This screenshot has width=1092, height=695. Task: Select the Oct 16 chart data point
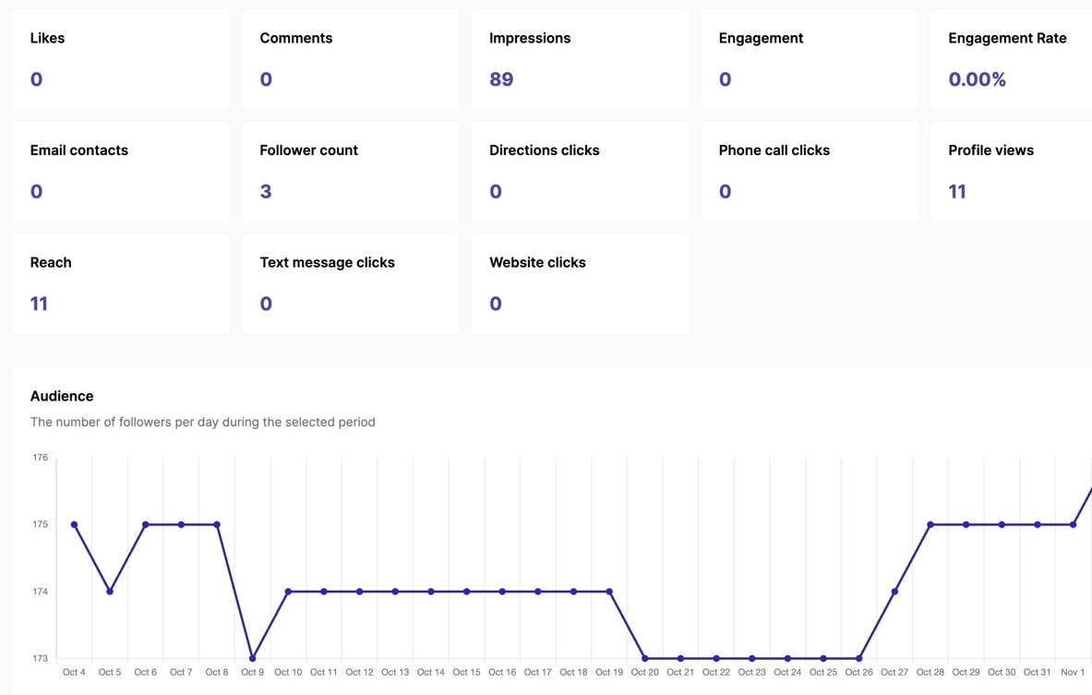pyautogui.click(x=502, y=592)
